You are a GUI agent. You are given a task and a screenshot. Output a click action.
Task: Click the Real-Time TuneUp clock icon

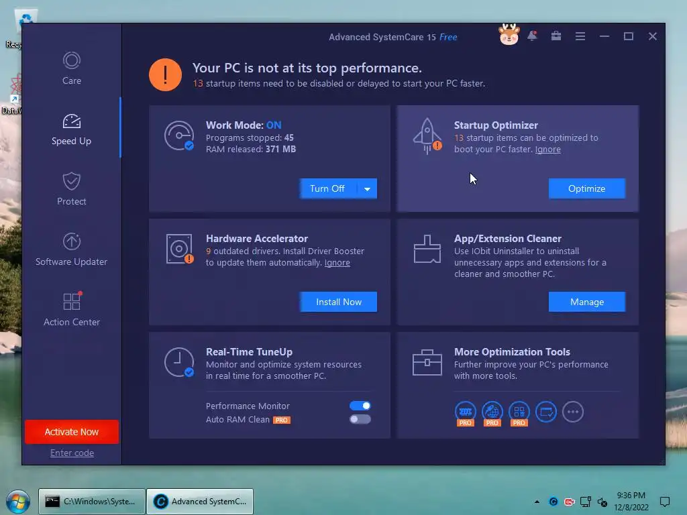(179, 362)
